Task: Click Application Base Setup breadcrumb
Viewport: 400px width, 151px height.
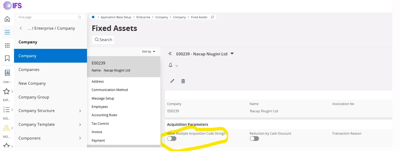Action: coord(116,17)
